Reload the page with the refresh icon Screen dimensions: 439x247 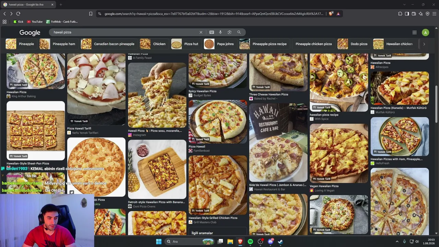[18, 14]
